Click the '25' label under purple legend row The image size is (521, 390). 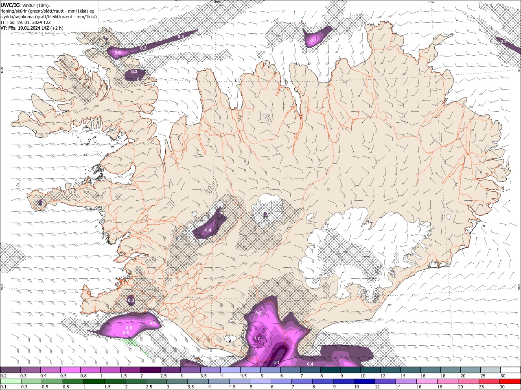click(x=482, y=376)
